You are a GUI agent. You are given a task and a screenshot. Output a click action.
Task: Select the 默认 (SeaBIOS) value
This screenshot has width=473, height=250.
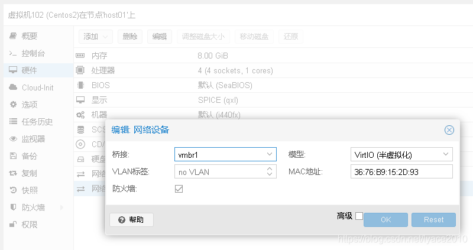(x=225, y=85)
